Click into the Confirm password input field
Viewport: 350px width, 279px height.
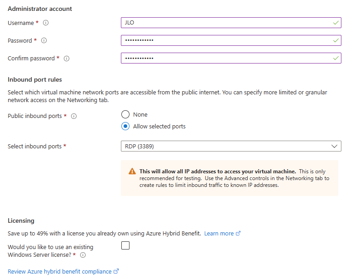[x=231, y=58]
